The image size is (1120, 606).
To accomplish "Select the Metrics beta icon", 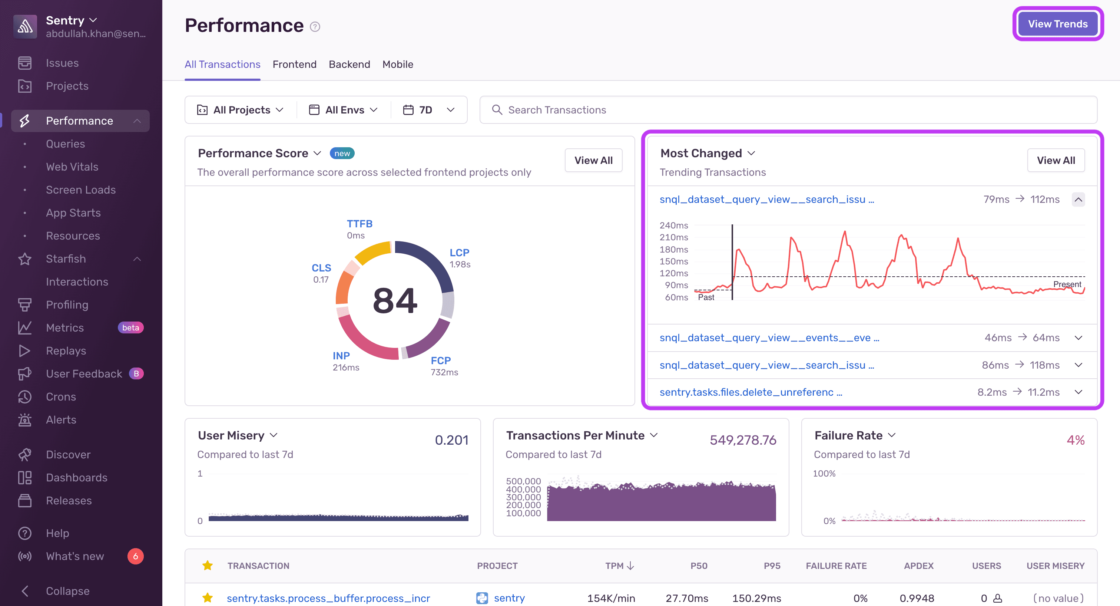I will tap(25, 327).
